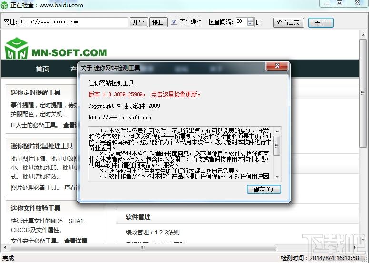Decrease the check interval with down arrow
The image size is (369, 263).
[250, 24]
